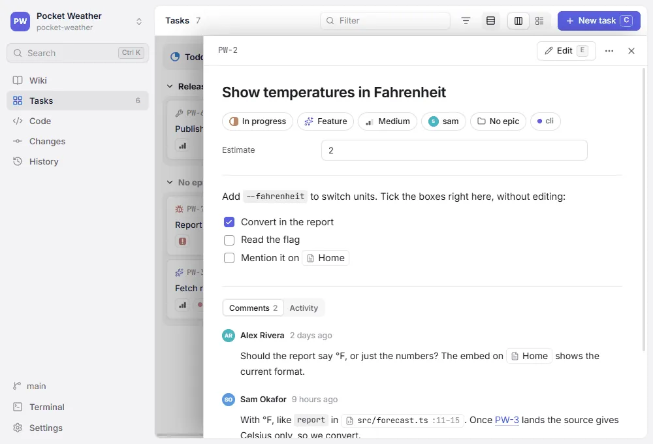Click Sam Okafor's avatar
The image size is (653, 444).
click(229, 400)
